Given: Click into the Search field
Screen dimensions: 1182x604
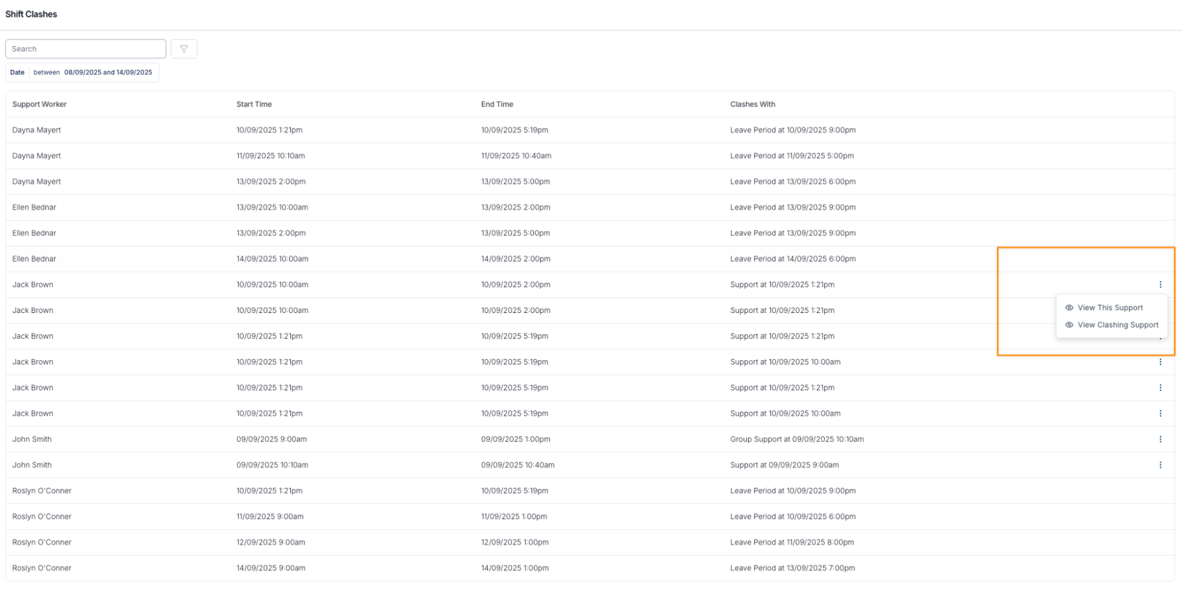Looking at the screenshot, I should (86, 49).
